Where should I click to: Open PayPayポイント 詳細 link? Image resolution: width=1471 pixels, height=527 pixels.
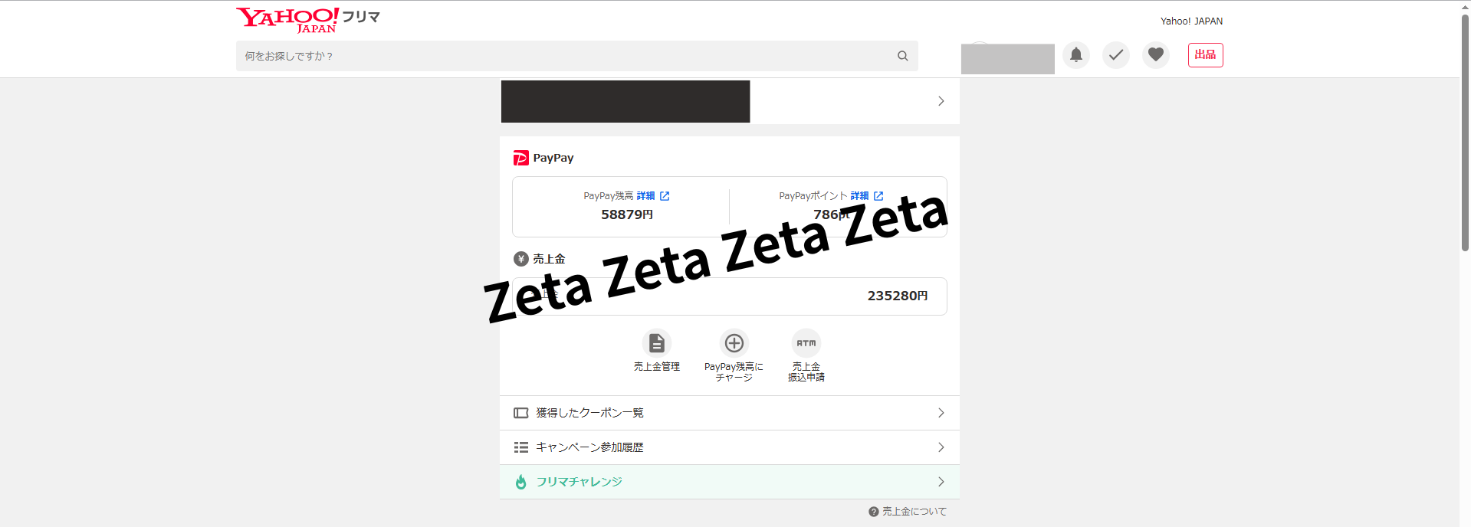[867, 196]
